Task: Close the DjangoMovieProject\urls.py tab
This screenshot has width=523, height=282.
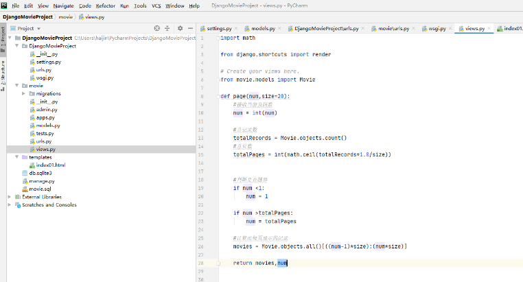Action: click(x=363, y=28)
